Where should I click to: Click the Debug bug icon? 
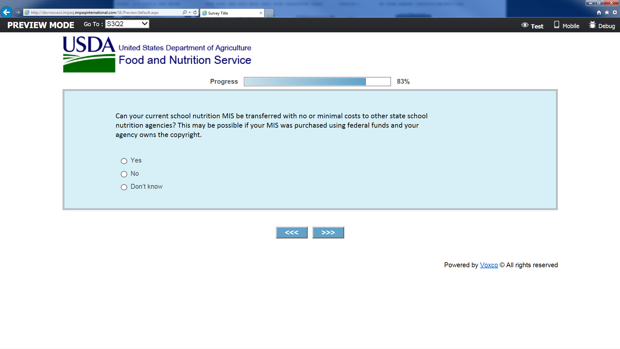(x=592, y=25)
